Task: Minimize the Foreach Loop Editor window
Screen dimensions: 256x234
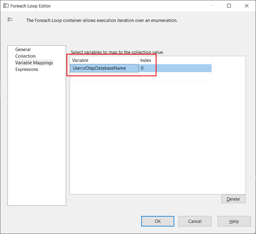Action: click(211, 6)
